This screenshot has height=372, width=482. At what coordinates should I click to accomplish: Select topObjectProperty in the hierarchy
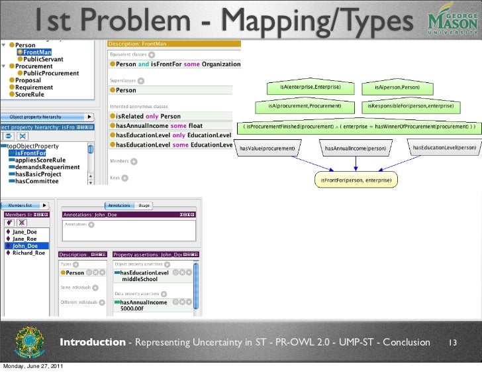(x=32, y=146)
